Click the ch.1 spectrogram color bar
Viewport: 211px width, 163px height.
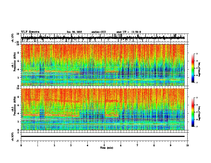[x=193, y=68]
